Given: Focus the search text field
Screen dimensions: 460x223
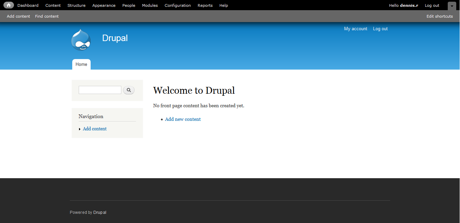Looking at the screenshot, I should [x=100, y=90].
